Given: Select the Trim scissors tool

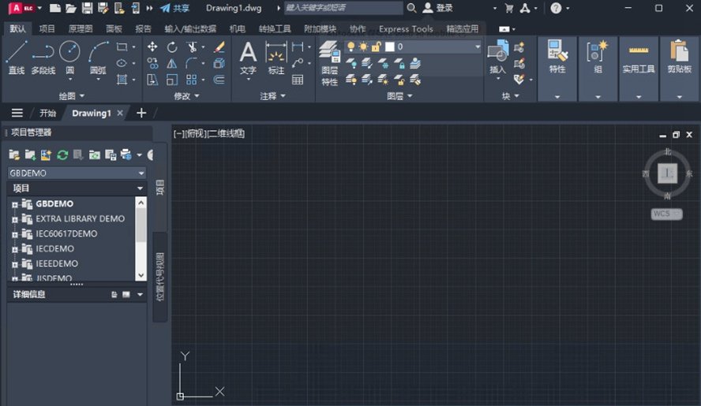Looking at the screenshot, I should pos(192,47).
